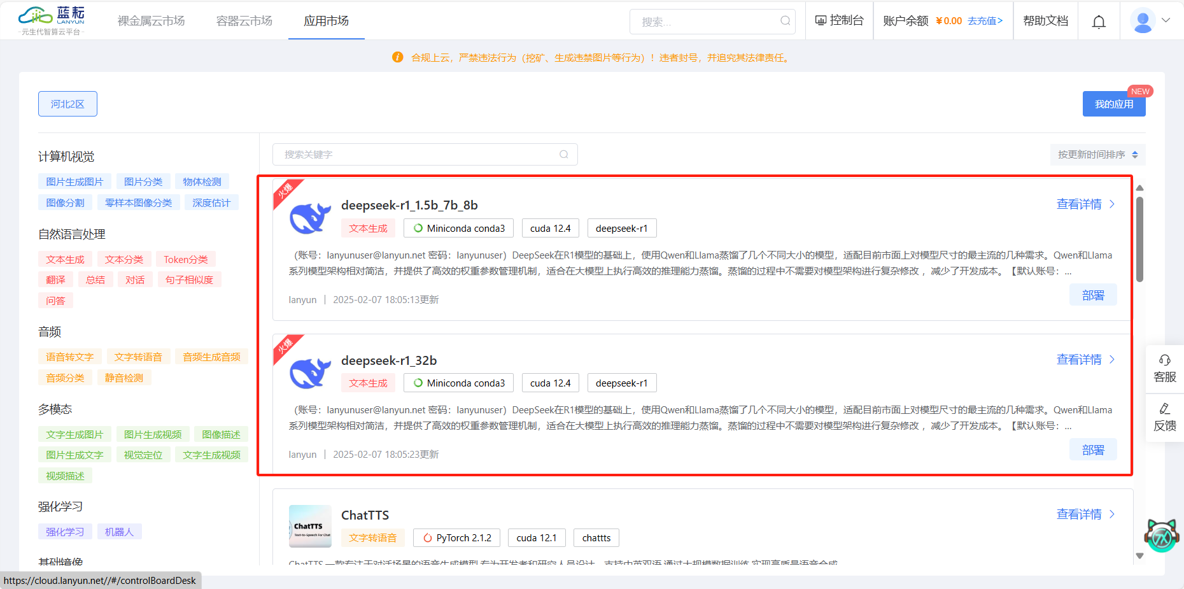This screenshot has height=589, width=1184.
Task: Select the 图片生成视频 tag
Action: click(153, 435)
